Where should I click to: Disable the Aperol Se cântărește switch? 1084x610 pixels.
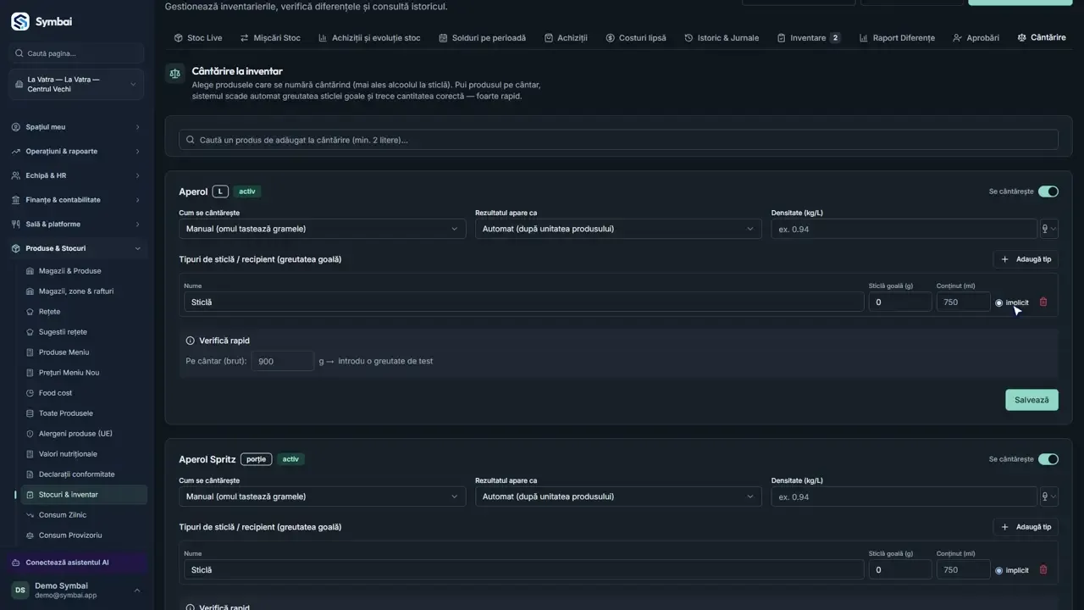pyautogui.click(x=1048, y=191)
